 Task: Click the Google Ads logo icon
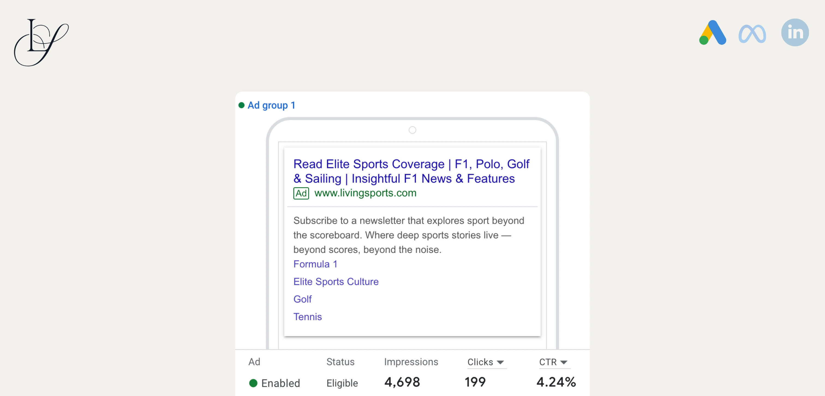[713, 33]
